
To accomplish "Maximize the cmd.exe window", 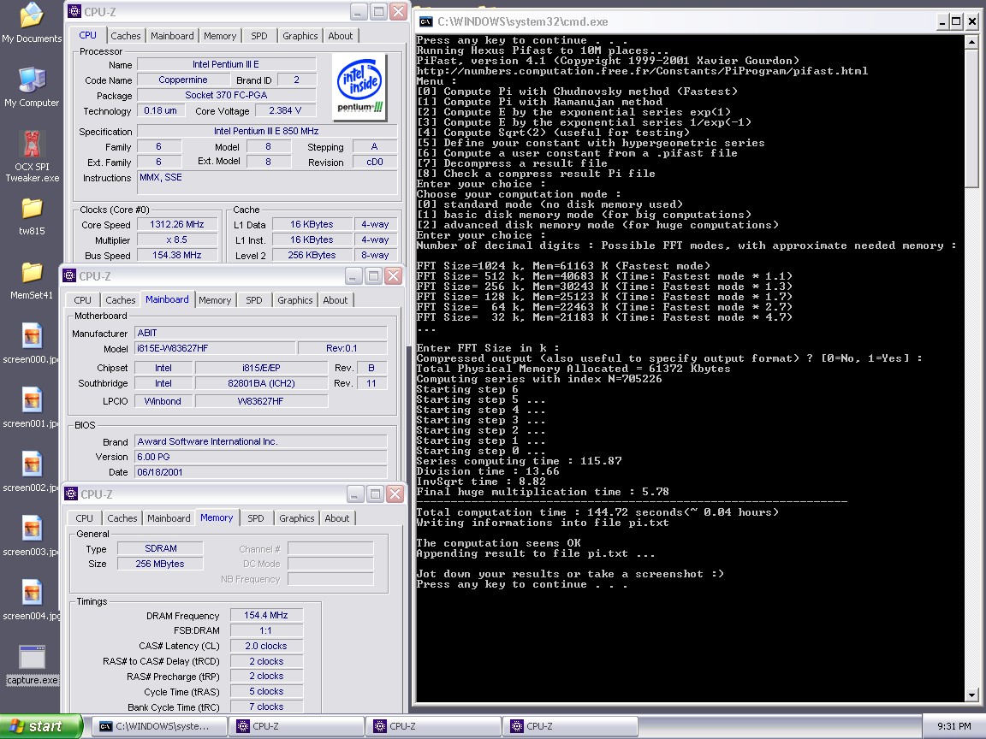I will (956, 22).
